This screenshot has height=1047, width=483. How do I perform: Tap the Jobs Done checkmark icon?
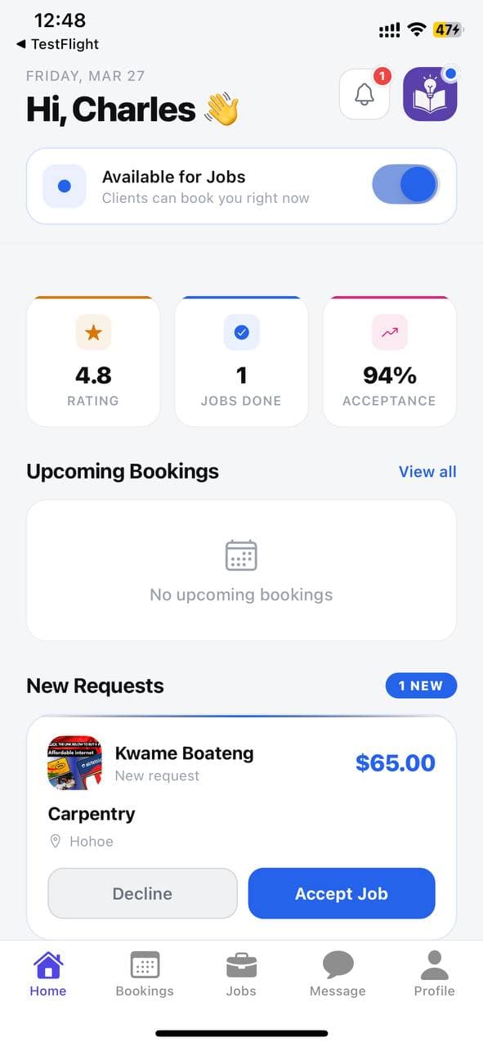(x=241, y=332)
